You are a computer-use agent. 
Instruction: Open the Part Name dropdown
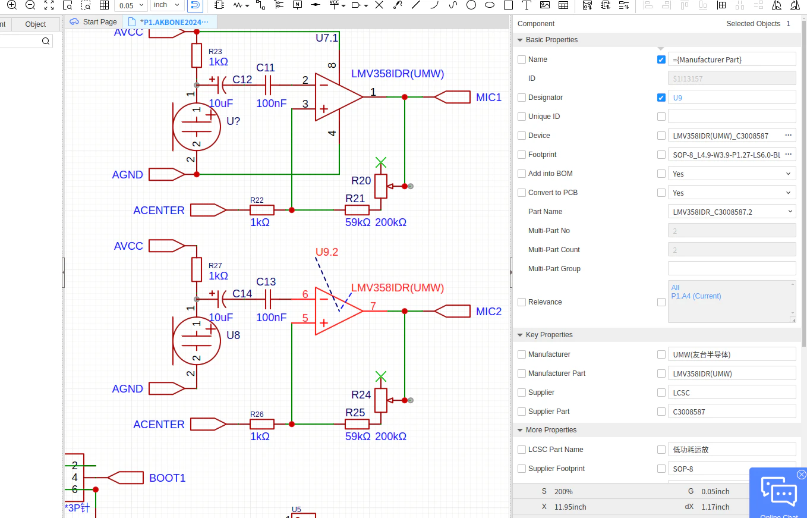pyautogui.click(x=732, y=212)
